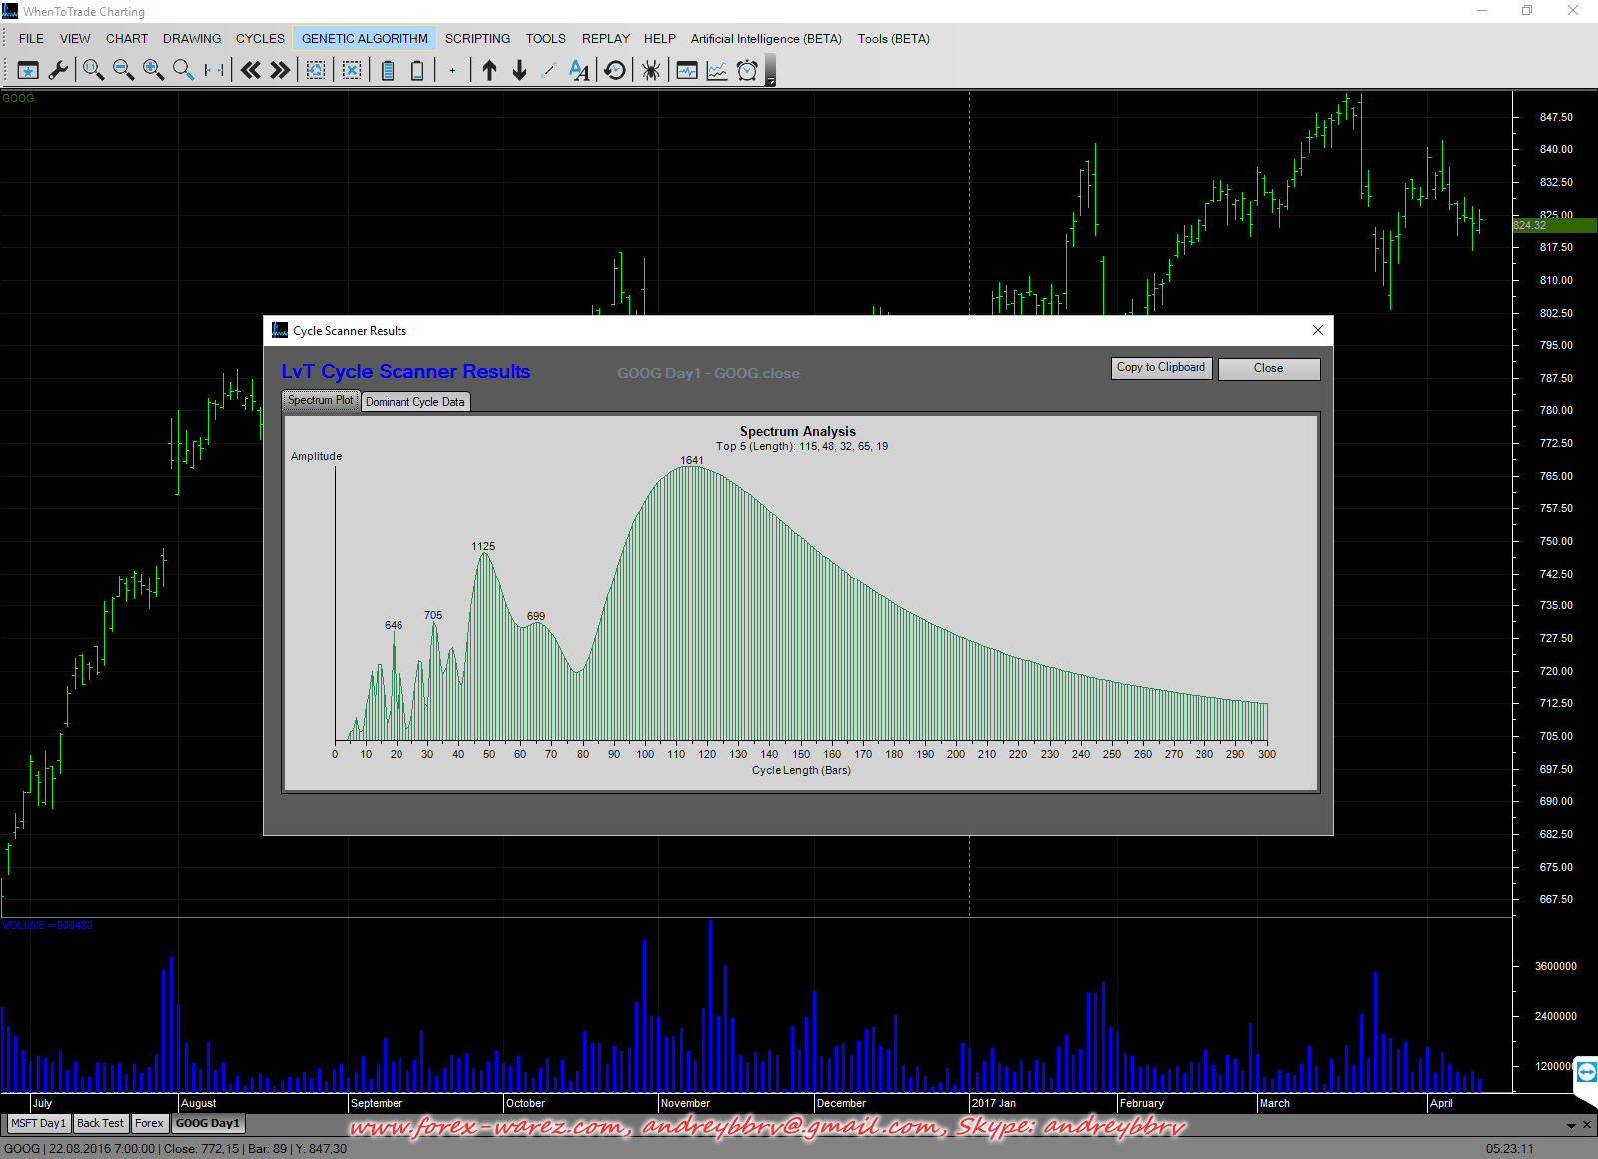Image resolution: width=1598 pixels, height=1159 pixels.
Task: Click the up arrow marker tool
Action: (489, 70)
